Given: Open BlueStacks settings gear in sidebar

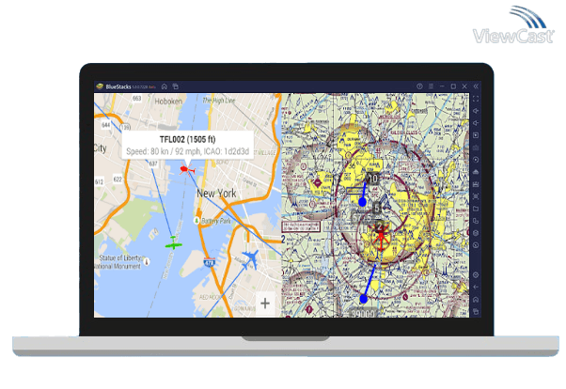Looking at the screenshot, I should point(476,275).
